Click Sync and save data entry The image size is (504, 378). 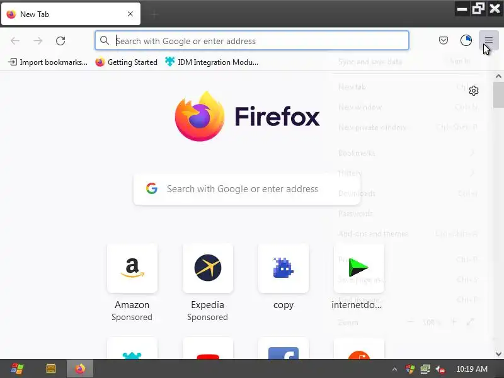point(370,61)
